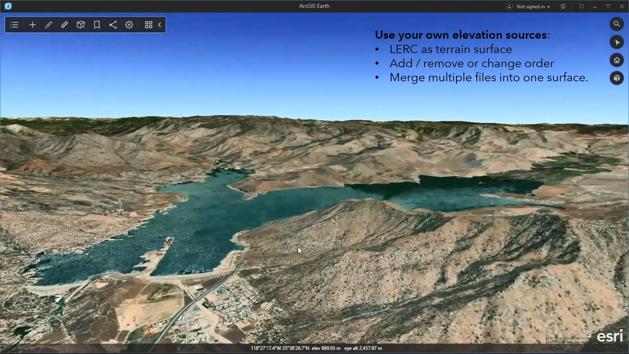Go to the Home view
Screen dimensions: 629x354
coord(617,60)
